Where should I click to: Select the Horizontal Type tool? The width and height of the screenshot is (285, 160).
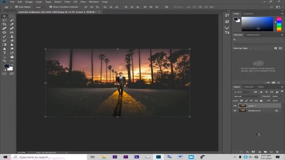click(4, 53)
